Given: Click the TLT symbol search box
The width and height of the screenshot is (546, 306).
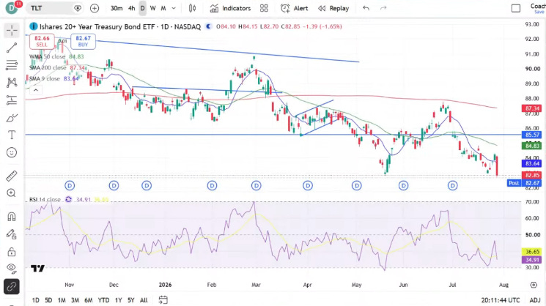Looking at the screenshot, I should pos(54,8).
